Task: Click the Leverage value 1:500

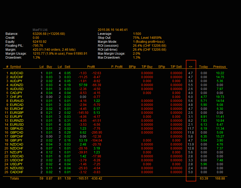Action: pos(137,34)
